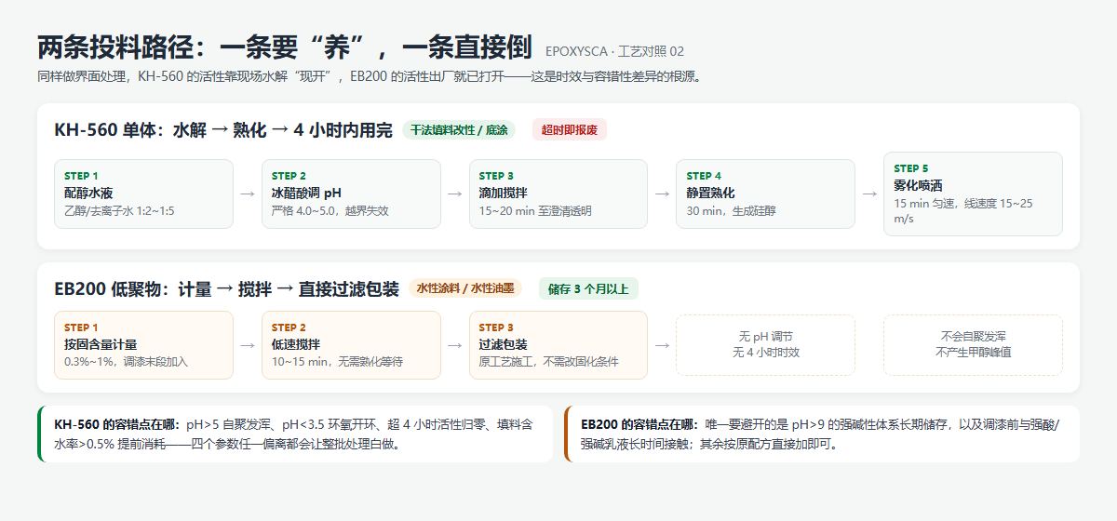Click the dashed 无 pH 调节 box
This screenshot has width=1117, height=521.
click(x=765, y=345)
